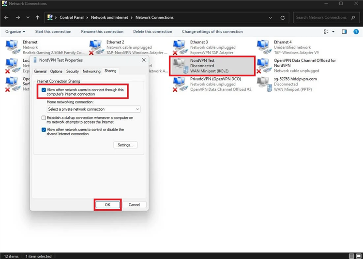Click the search magnifier icon
The image size is (363, 259).
(x=353, y=17)
